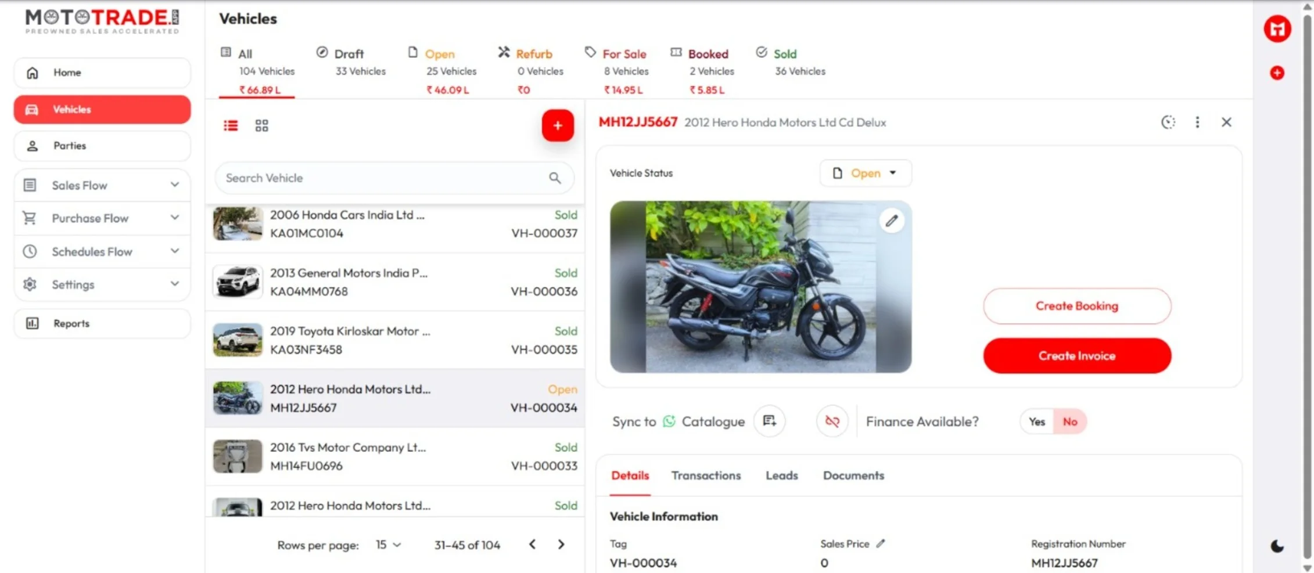The width and height of the screenshot is (1314, 573).
Task: Set Finance Available to No
Action: point(1070,421)
